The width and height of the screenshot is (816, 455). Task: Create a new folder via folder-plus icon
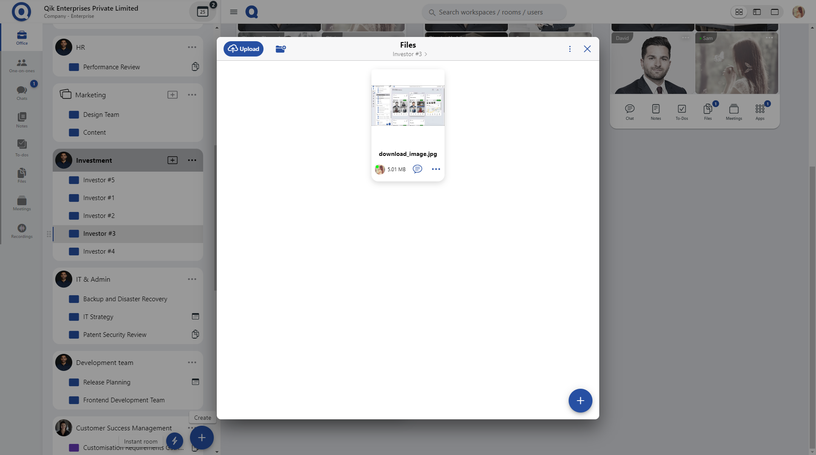[x=280, y=49]
